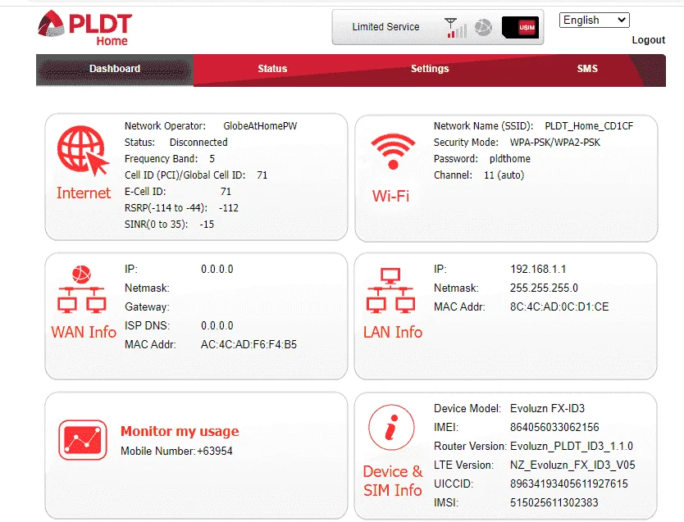The width and height of the screenshot is (684, 522).
Task: Select the SSID PLDT_Home_CD1CF
Action: pyautogui.click(x=589, y=126)
